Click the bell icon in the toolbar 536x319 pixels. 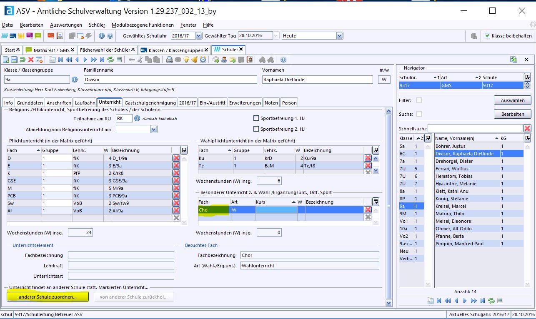pos(195,60)
